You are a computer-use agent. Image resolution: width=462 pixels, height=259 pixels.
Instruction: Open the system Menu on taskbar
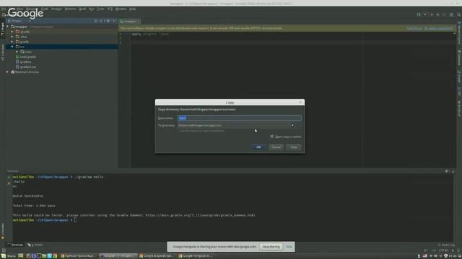pyautogui.click(x=9, y=256)
